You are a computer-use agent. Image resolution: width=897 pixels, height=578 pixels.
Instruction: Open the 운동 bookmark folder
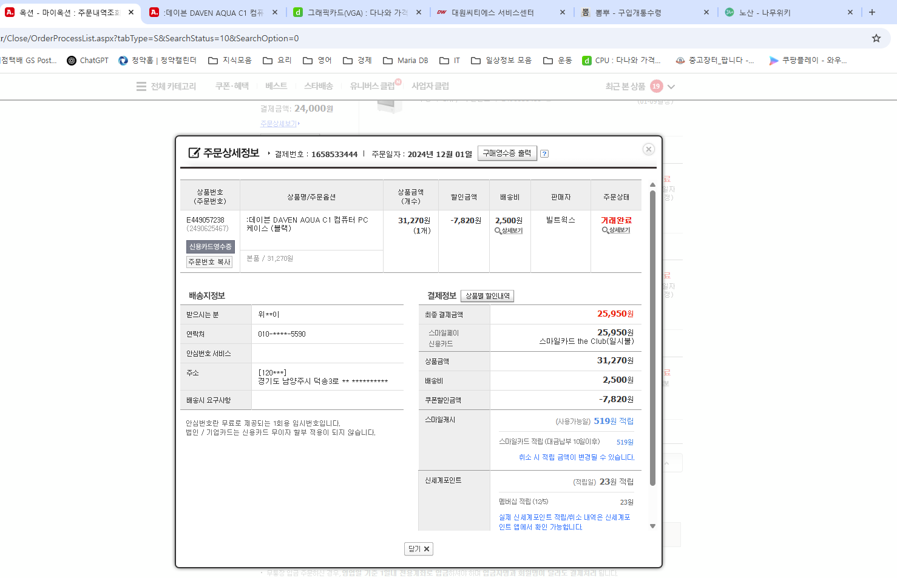(558, 61)
